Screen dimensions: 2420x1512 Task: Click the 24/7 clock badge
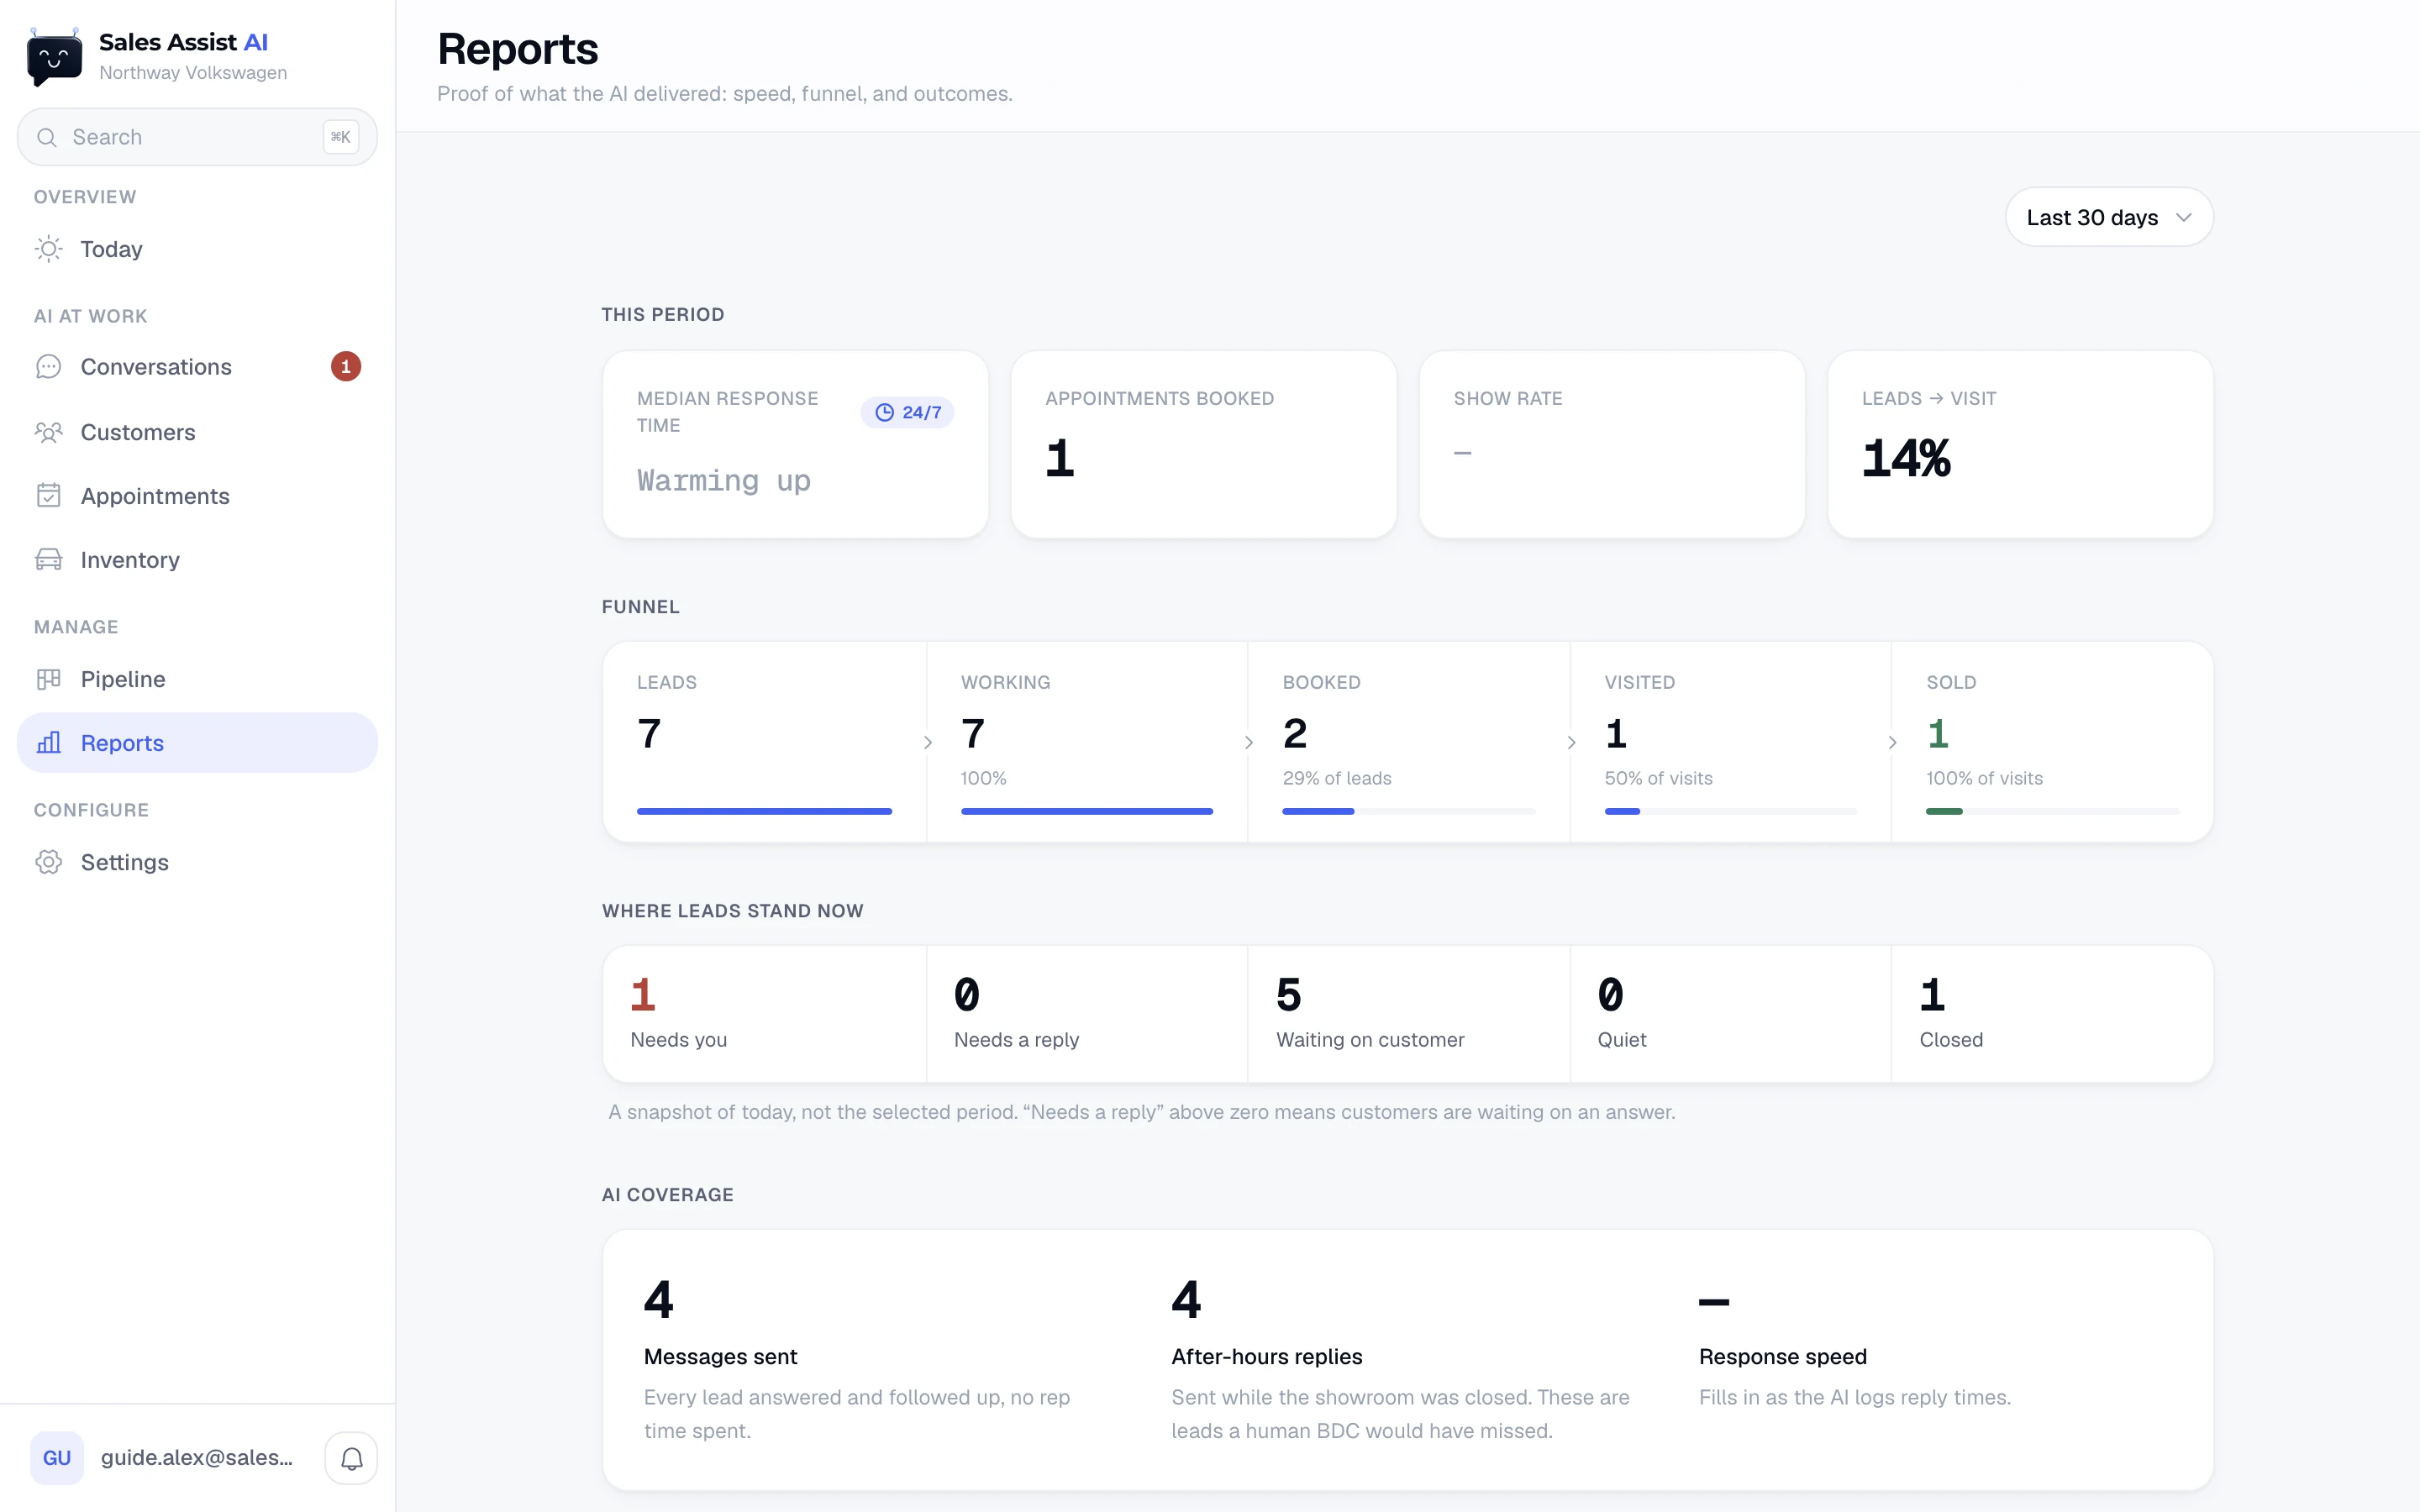907,412
